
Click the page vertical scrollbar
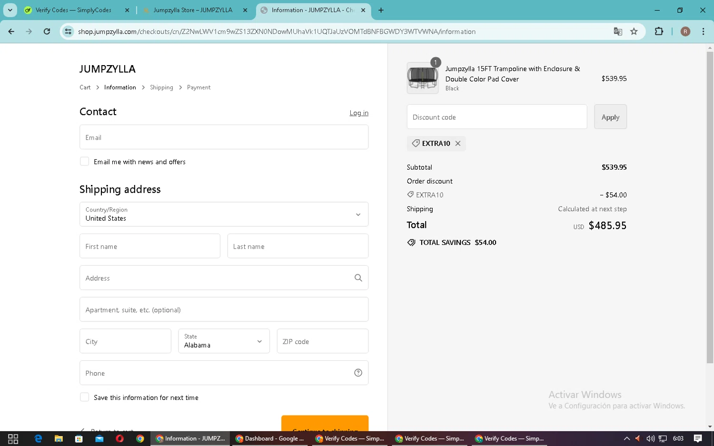click(710, 207)
